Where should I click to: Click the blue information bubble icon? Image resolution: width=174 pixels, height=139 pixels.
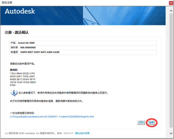click(14, 93)
